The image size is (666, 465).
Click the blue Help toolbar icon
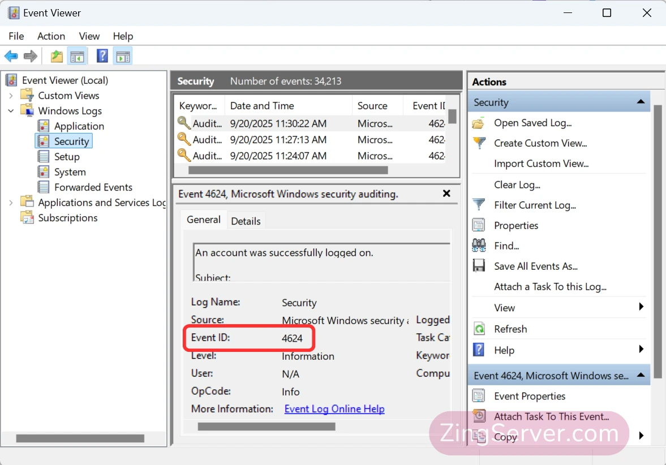coord(102,56)
